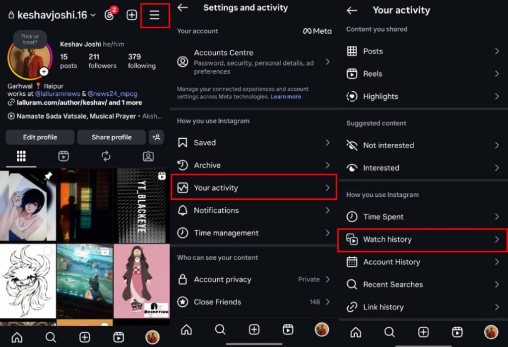Switch to the tagged photos tab
The image size is (508, 347).
tap(147, 156)
